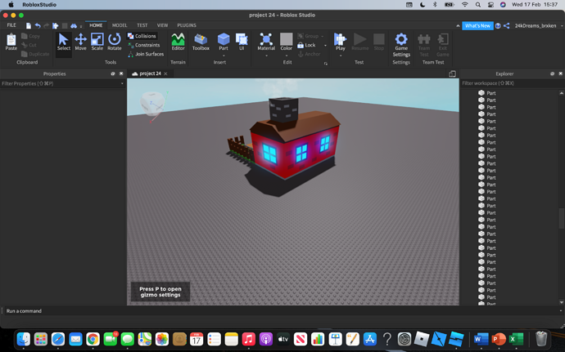This screenshot has height=352, width=565.
Task: Activate the Scale tool
Action: [97, 42]
